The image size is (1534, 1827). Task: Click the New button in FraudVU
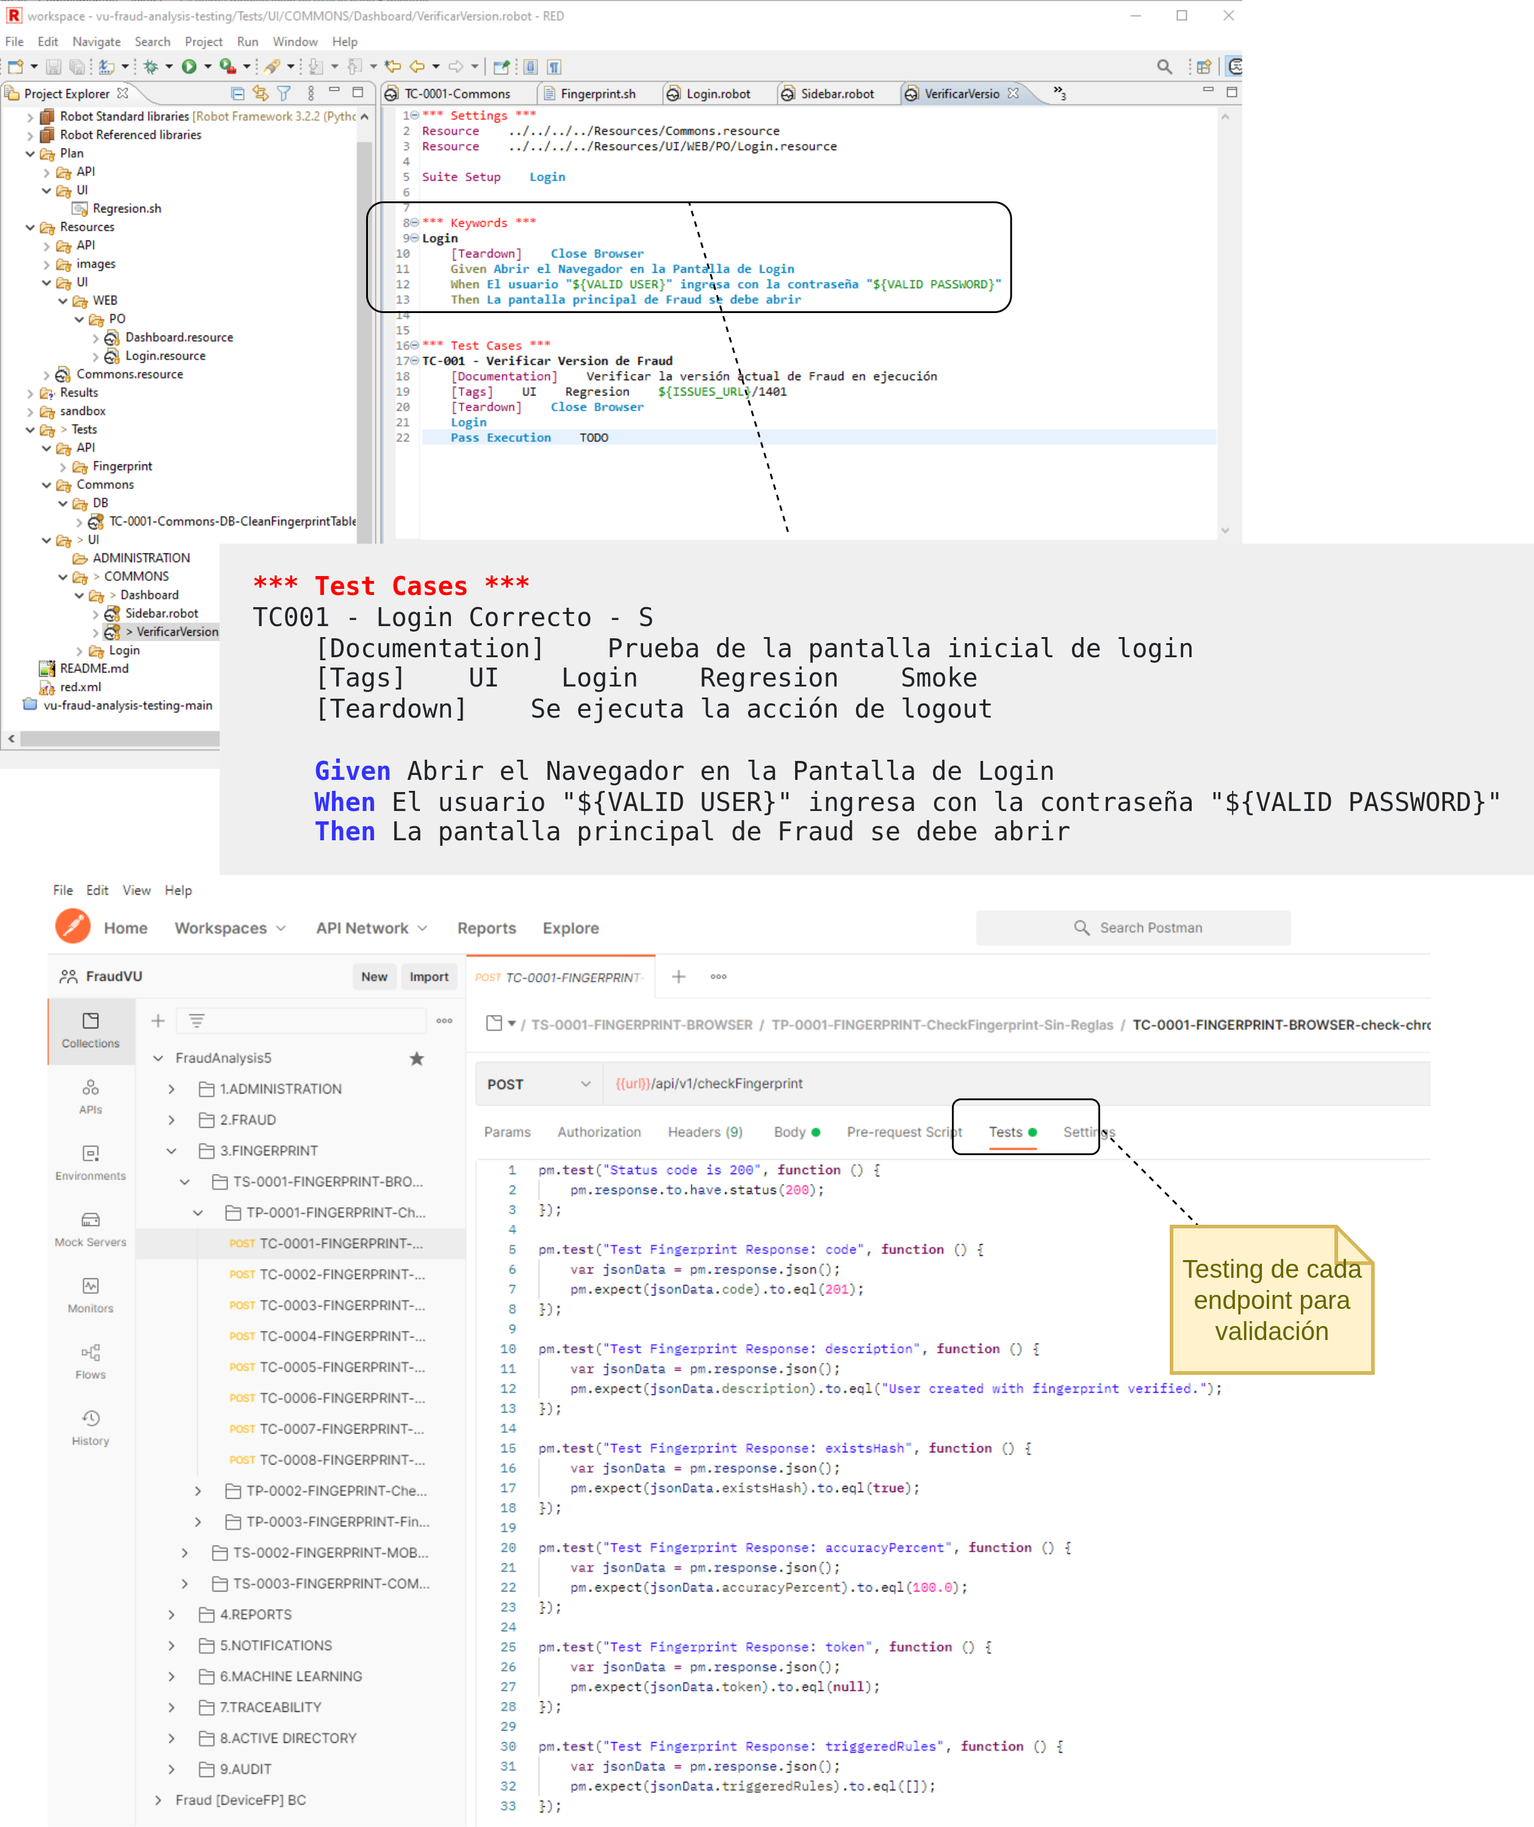pyautogui.click(x=374, y=977)
